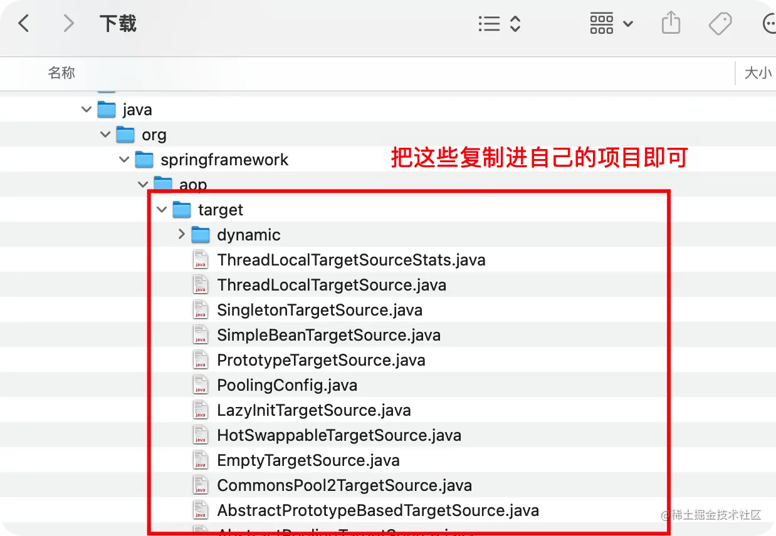Click CommonsPool2TargetSource.java file icon

coord(200,485)
